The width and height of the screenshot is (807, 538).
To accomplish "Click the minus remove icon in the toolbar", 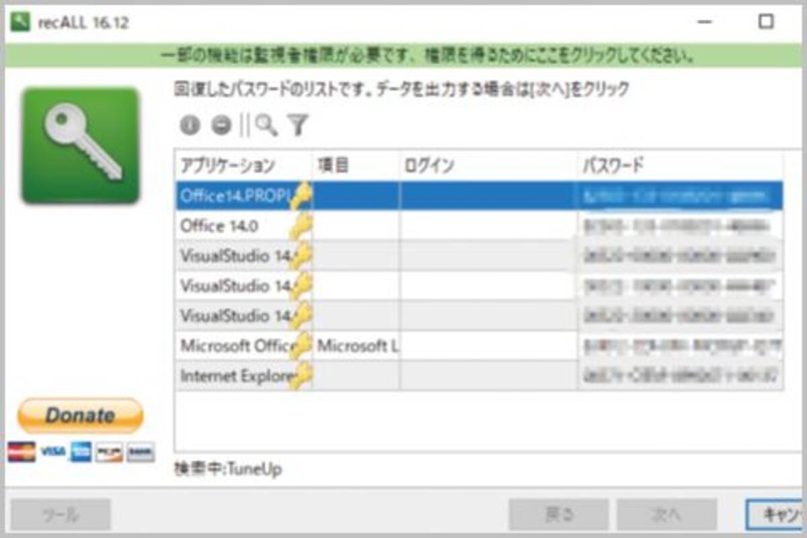I will pyautogui.click(x=221, y=125).
